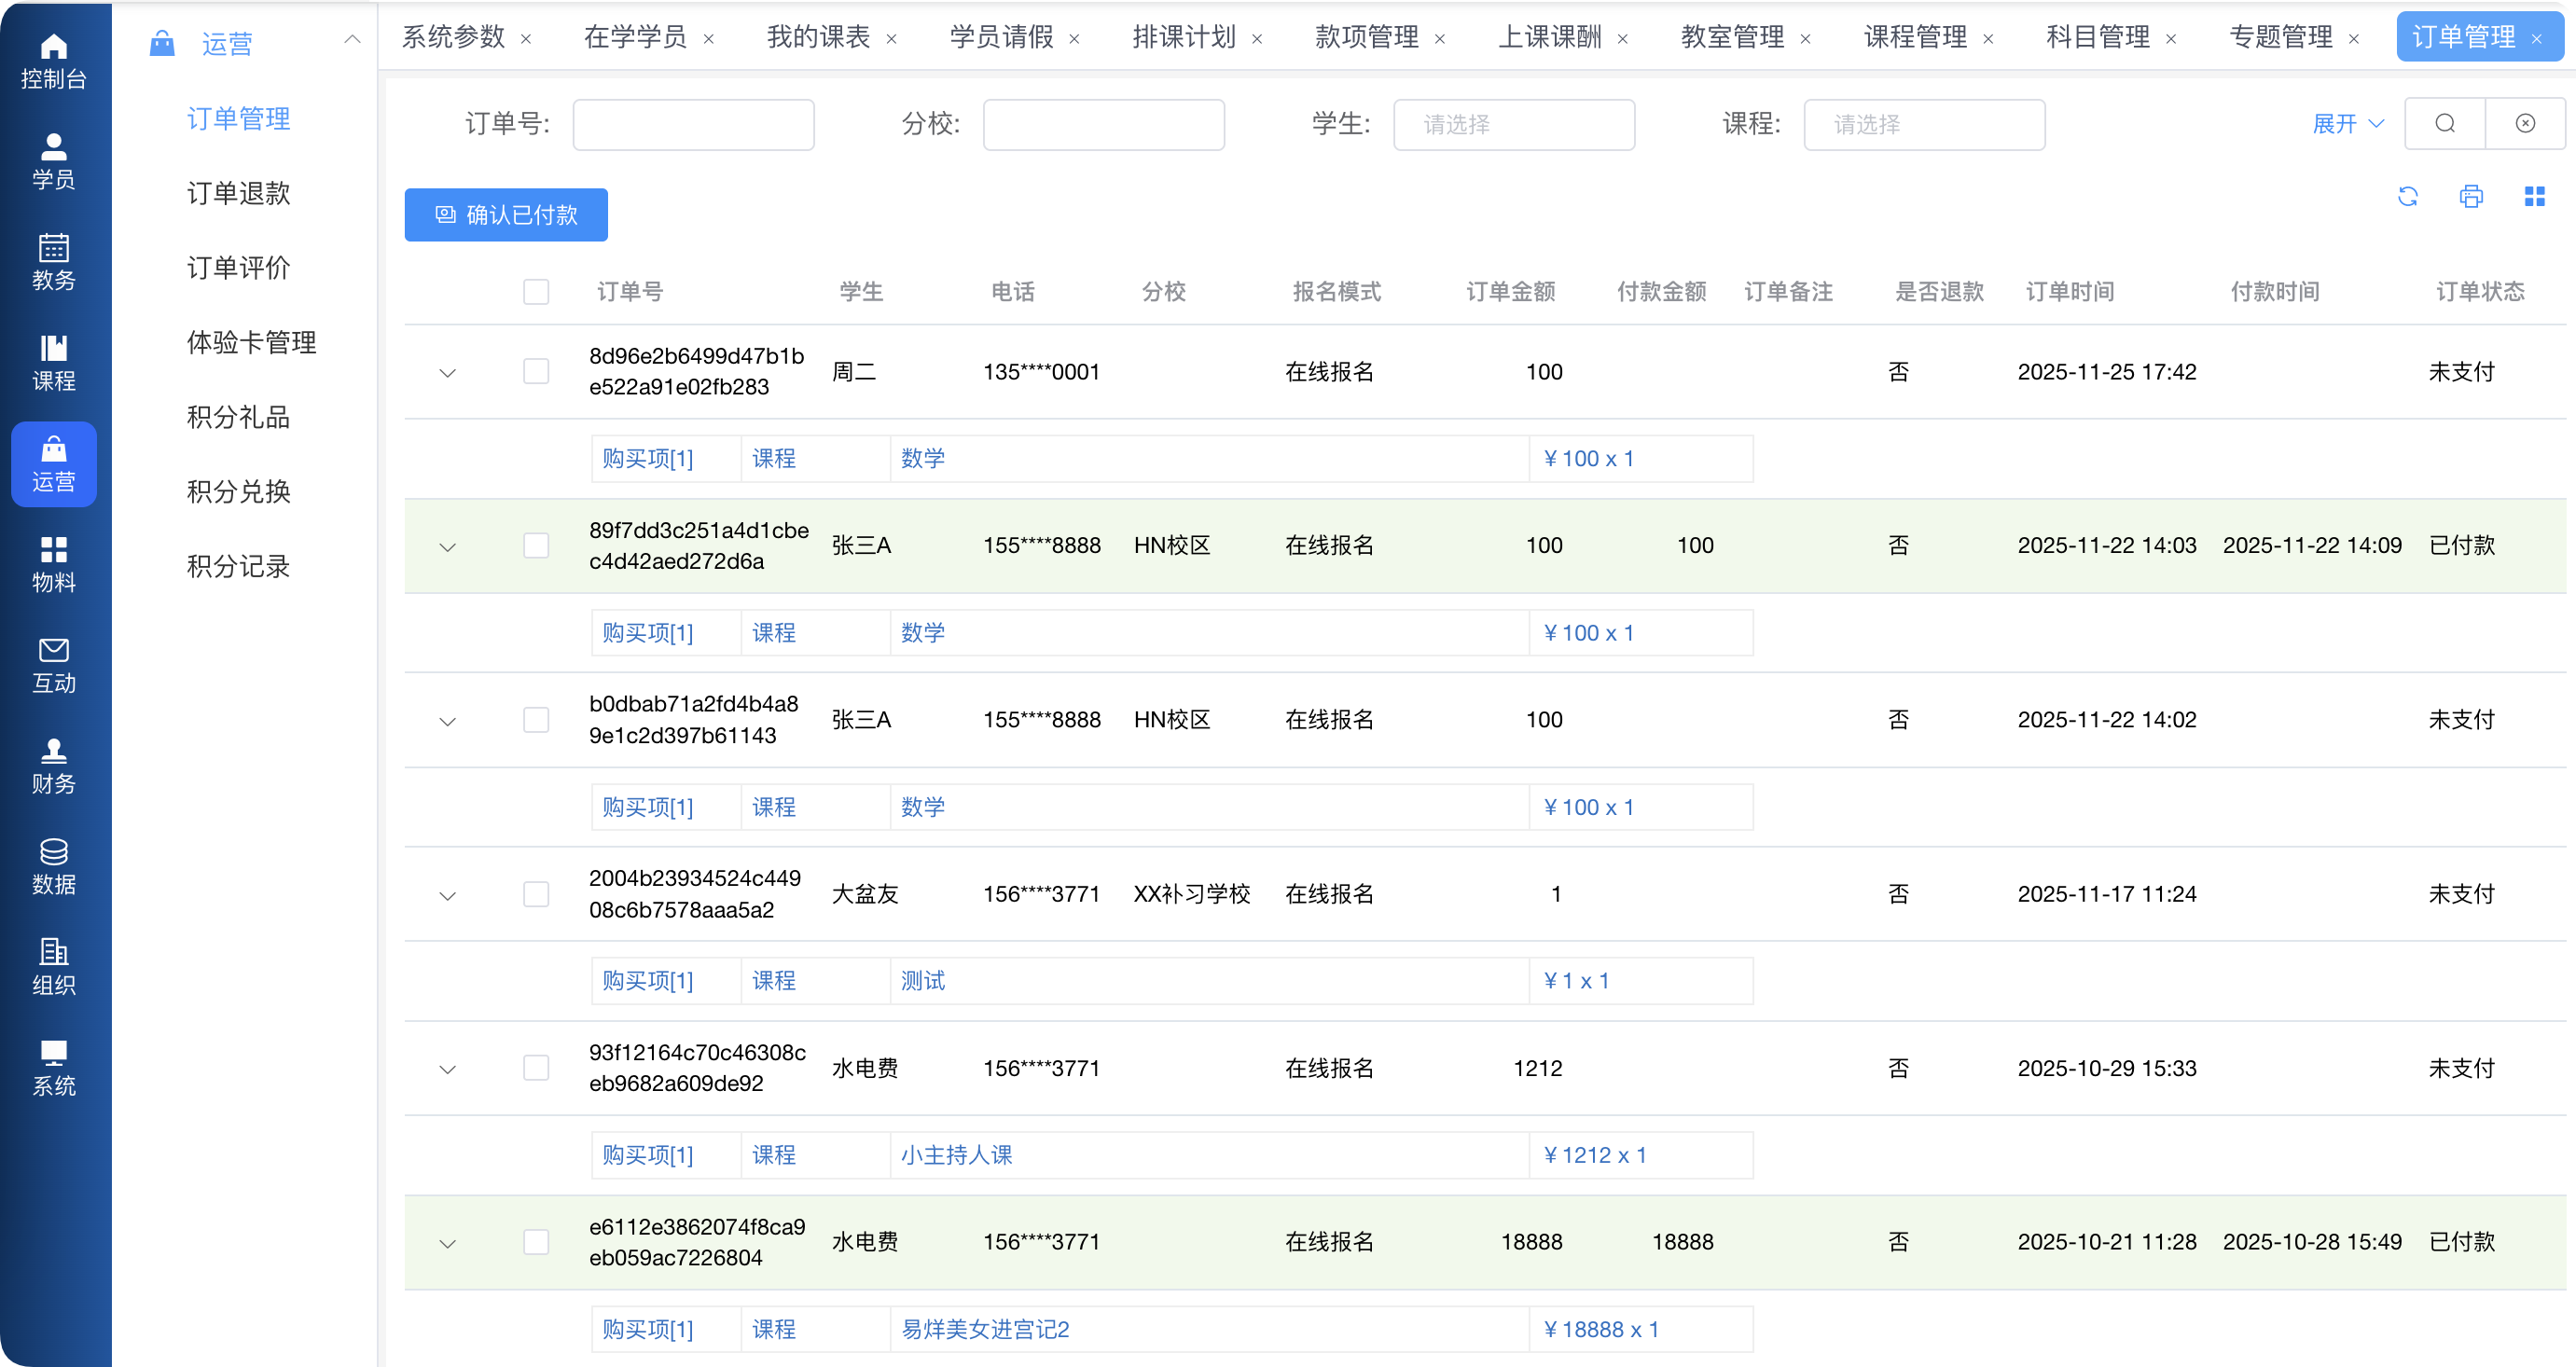Viewport: 2576px width, 1367px height.
Task: Select the checkbox for the 大盆友 order
Action: coord(536,893)
